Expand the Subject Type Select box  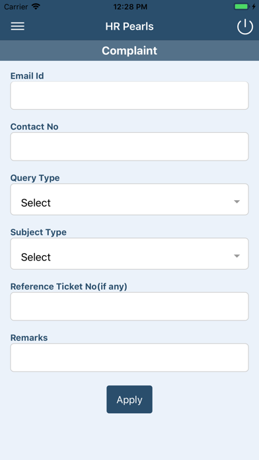[x=129, y=254]
